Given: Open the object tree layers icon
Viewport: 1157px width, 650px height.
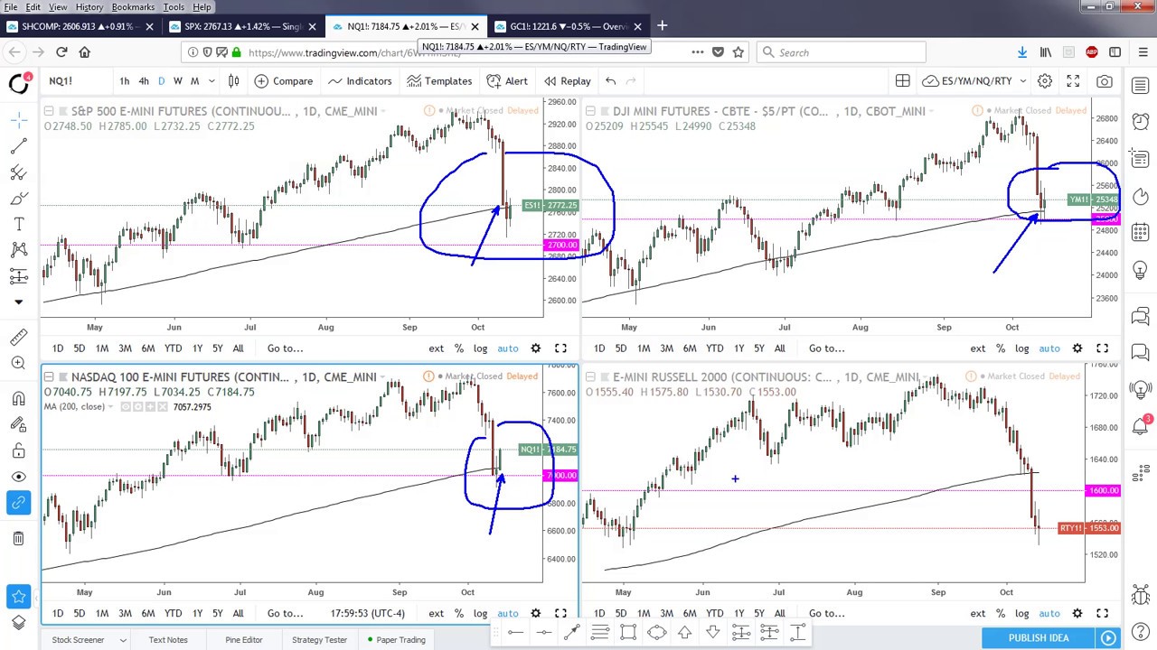Looking at the screenshot, I should (18, 622).
